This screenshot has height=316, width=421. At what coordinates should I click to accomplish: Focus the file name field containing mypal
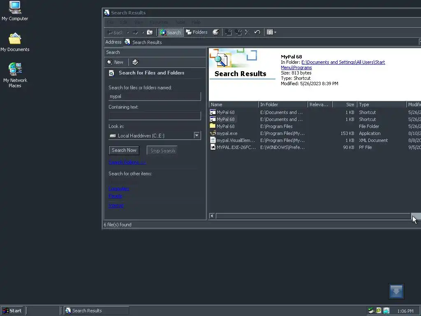(155, 96)
